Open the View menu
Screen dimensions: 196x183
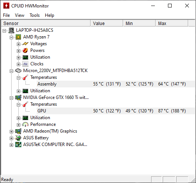[19, 15]
